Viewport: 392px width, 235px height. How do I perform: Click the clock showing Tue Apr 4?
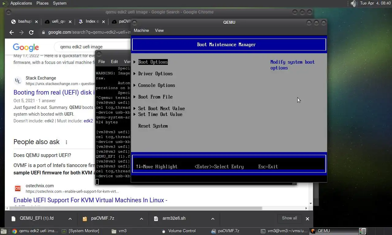coord(375,3)
